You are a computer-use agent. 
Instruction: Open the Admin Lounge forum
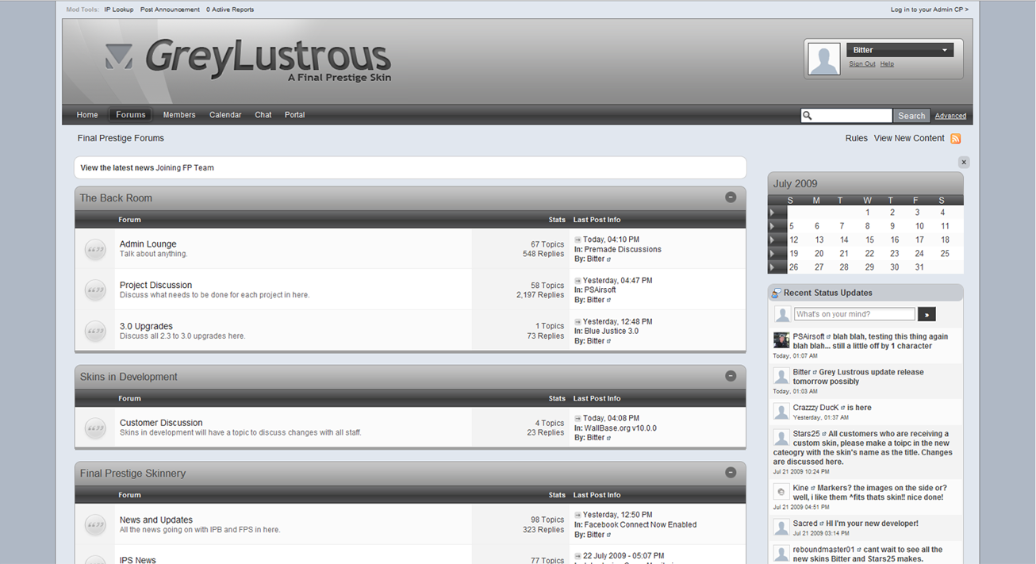point(148,244)
